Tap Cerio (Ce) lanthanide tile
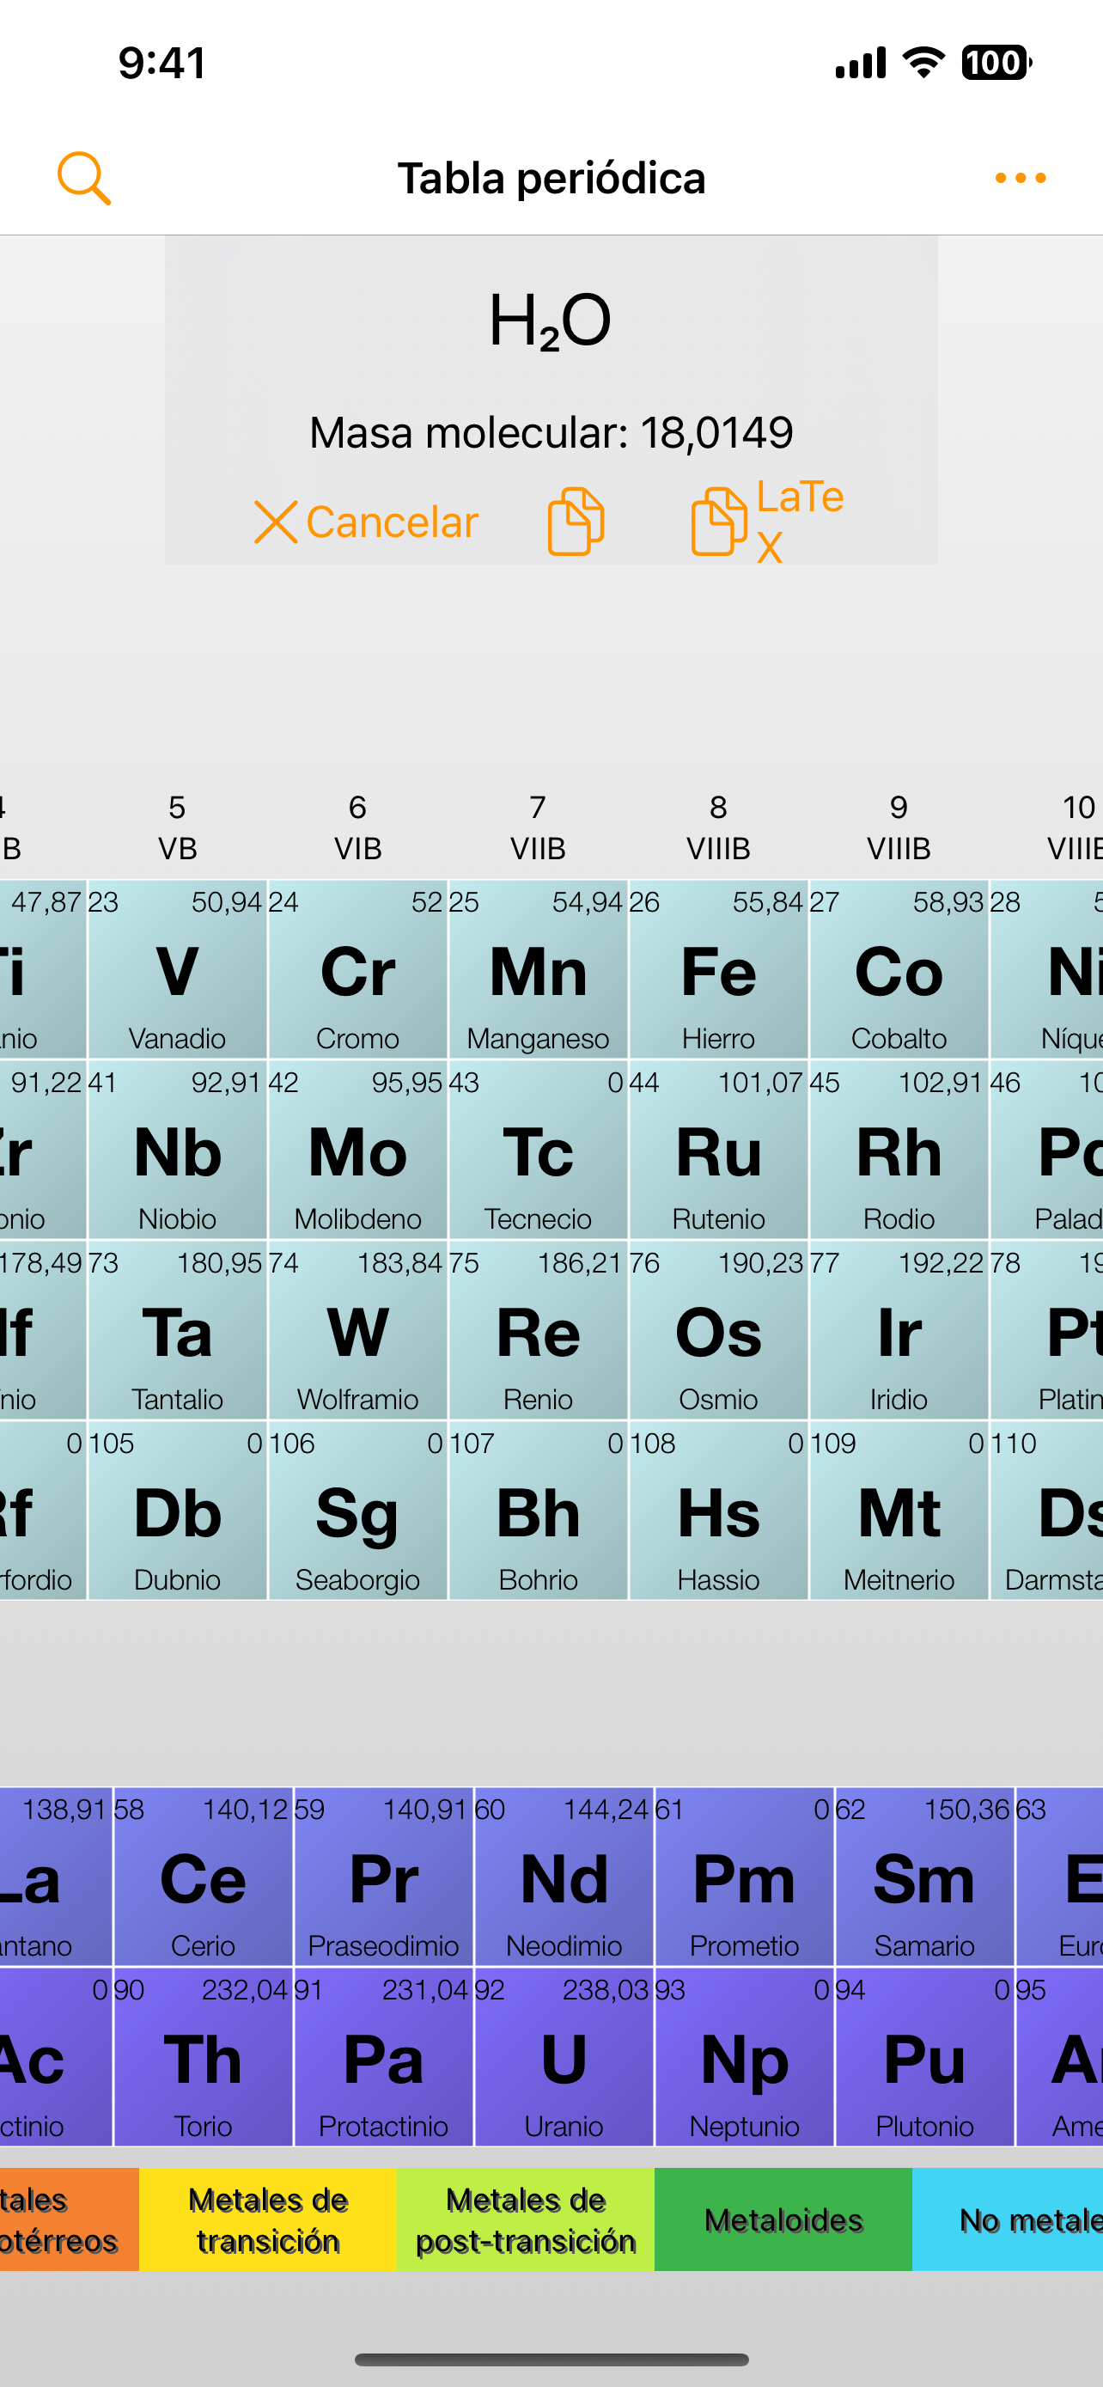Viewport: 1103px width, 2387px height. pos(203,1877)
